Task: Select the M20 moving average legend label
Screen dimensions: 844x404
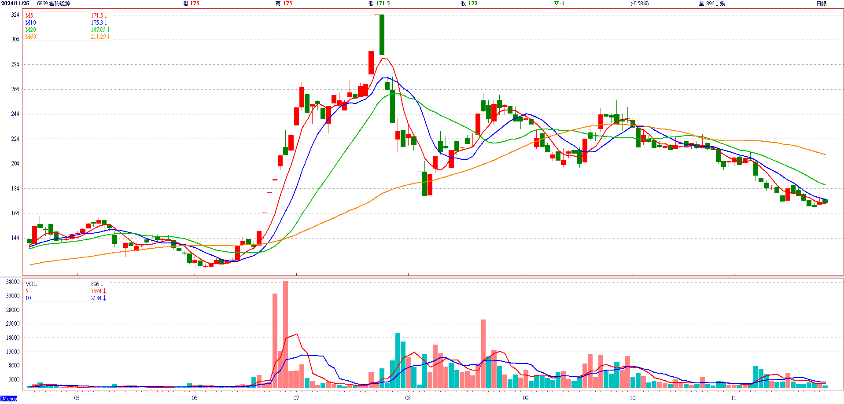Action: (x=30, y=29)
